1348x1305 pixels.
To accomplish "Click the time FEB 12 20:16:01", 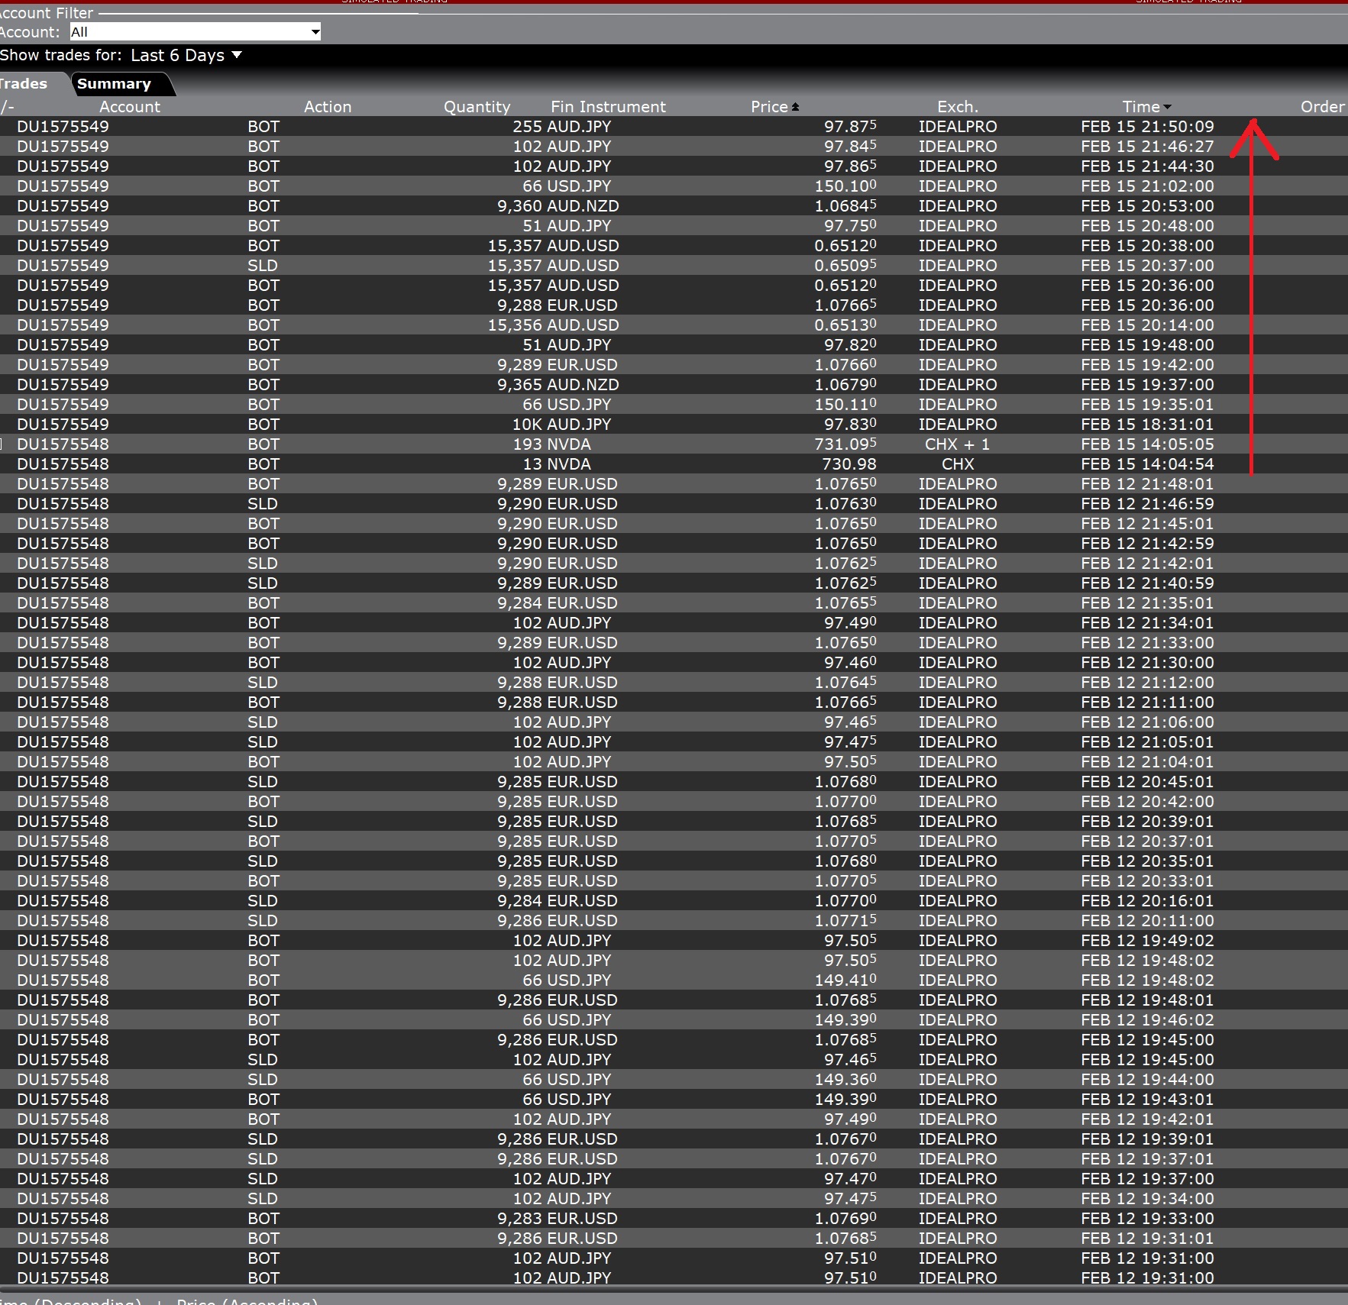I will point(1147,901).
